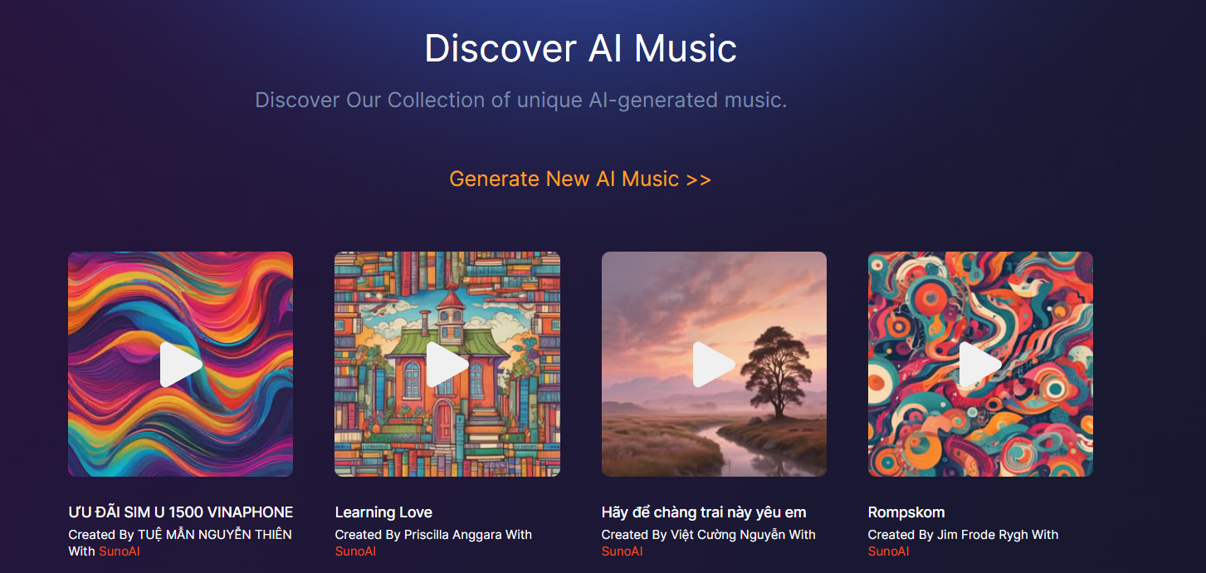Select the Hãy để chàng trai này yêu em title
The height and width of the screenshot is (573, 1206).
(x=704, y=512)
